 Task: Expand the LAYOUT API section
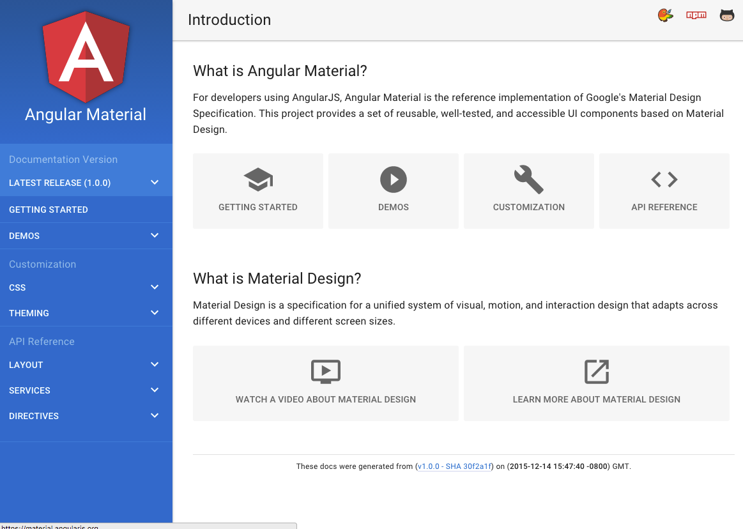point(154,364)
